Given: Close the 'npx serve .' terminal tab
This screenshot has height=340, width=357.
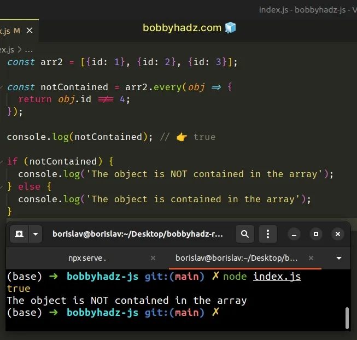Looking at the screenshot, I should point(153,258).
